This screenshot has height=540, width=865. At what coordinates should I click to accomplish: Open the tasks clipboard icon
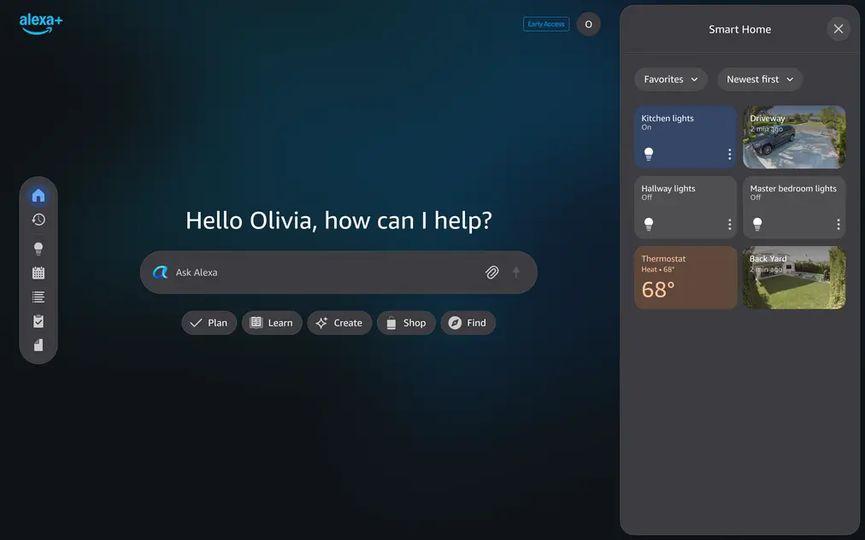coord(38,320)
